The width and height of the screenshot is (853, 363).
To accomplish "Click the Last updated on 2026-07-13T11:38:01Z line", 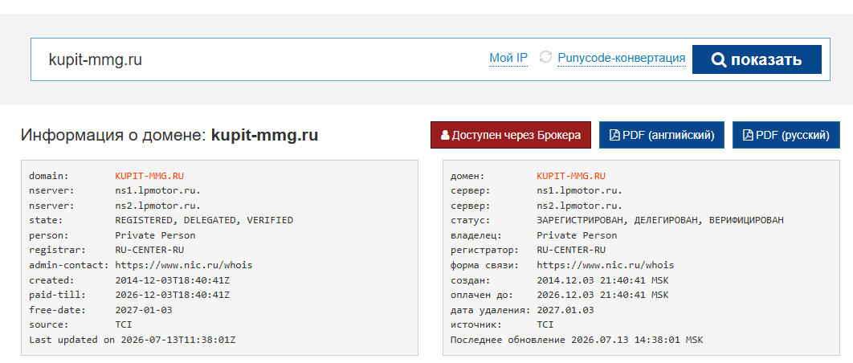I will click(133, 339).
